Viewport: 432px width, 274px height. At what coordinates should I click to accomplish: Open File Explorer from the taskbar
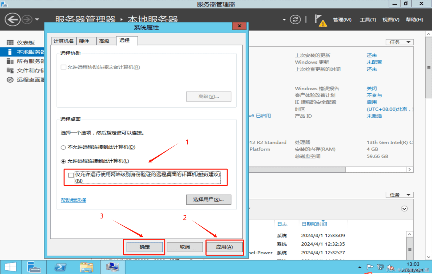click(86, 267)
